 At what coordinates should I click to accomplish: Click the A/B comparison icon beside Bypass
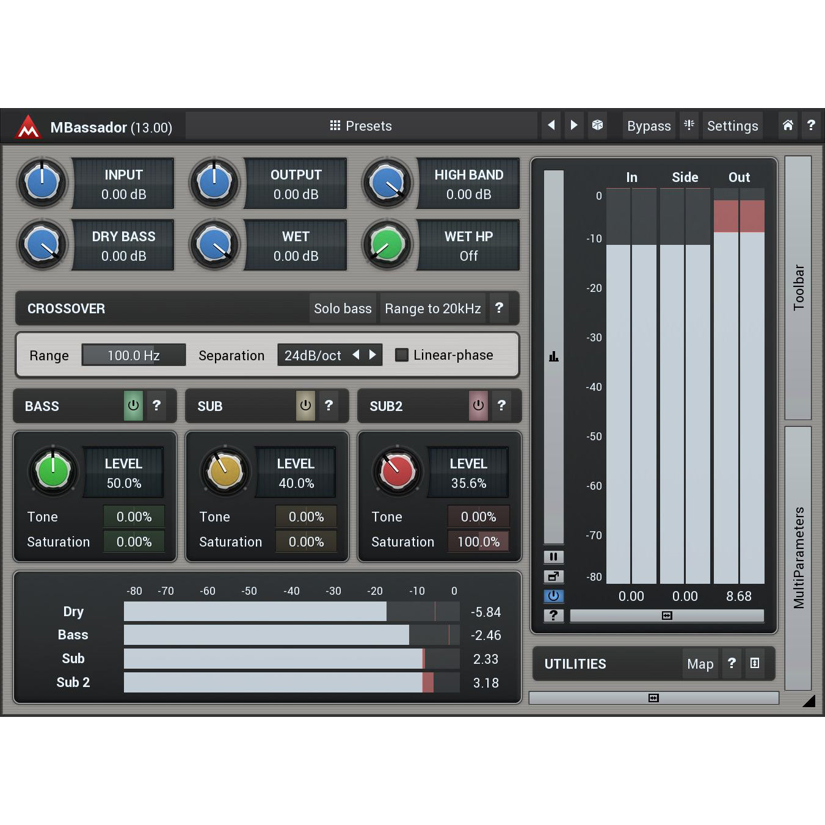pos(689,125)
